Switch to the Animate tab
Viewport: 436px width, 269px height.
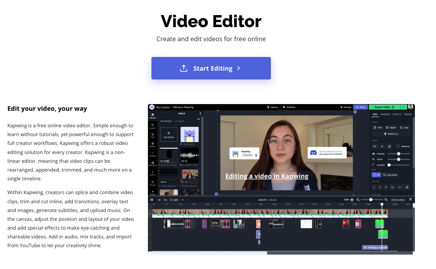(385, 114)
